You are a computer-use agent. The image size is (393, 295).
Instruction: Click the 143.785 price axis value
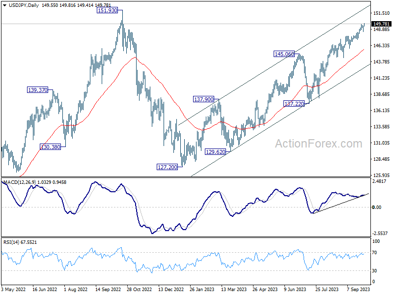click(x=382, y=62)
